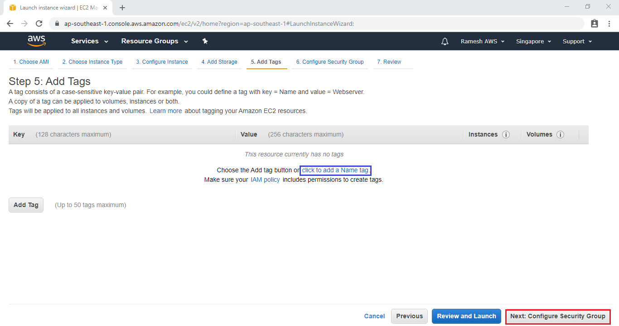Click the browser address bar URL
Viewport: 619px width, 326px height.
point(209,24)
